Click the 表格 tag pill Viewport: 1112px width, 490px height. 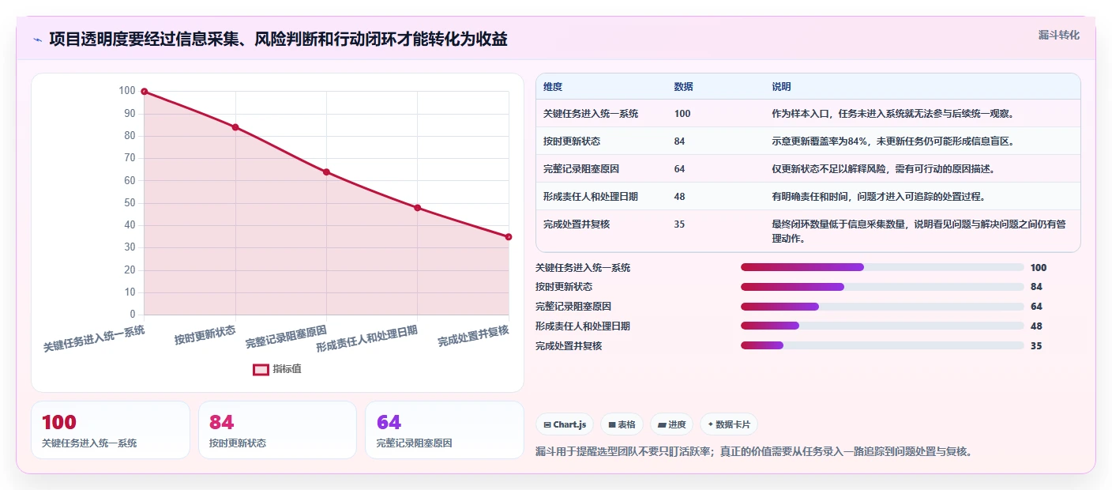coord(622,424)
